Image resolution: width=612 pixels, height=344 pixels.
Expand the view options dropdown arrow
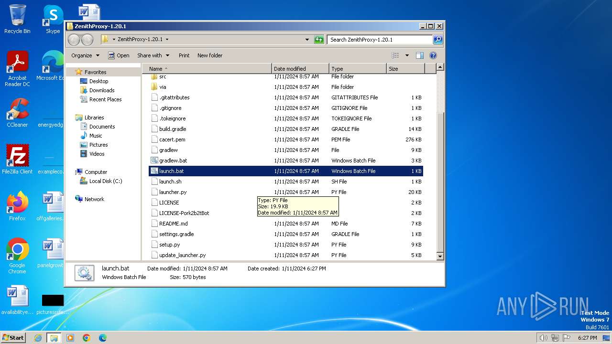coord(407,55)
